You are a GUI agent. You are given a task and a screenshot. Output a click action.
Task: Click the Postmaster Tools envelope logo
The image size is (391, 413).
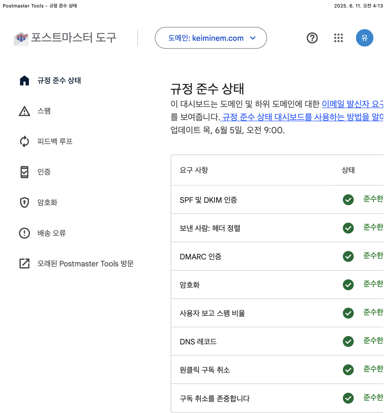(x=21, y=38)
